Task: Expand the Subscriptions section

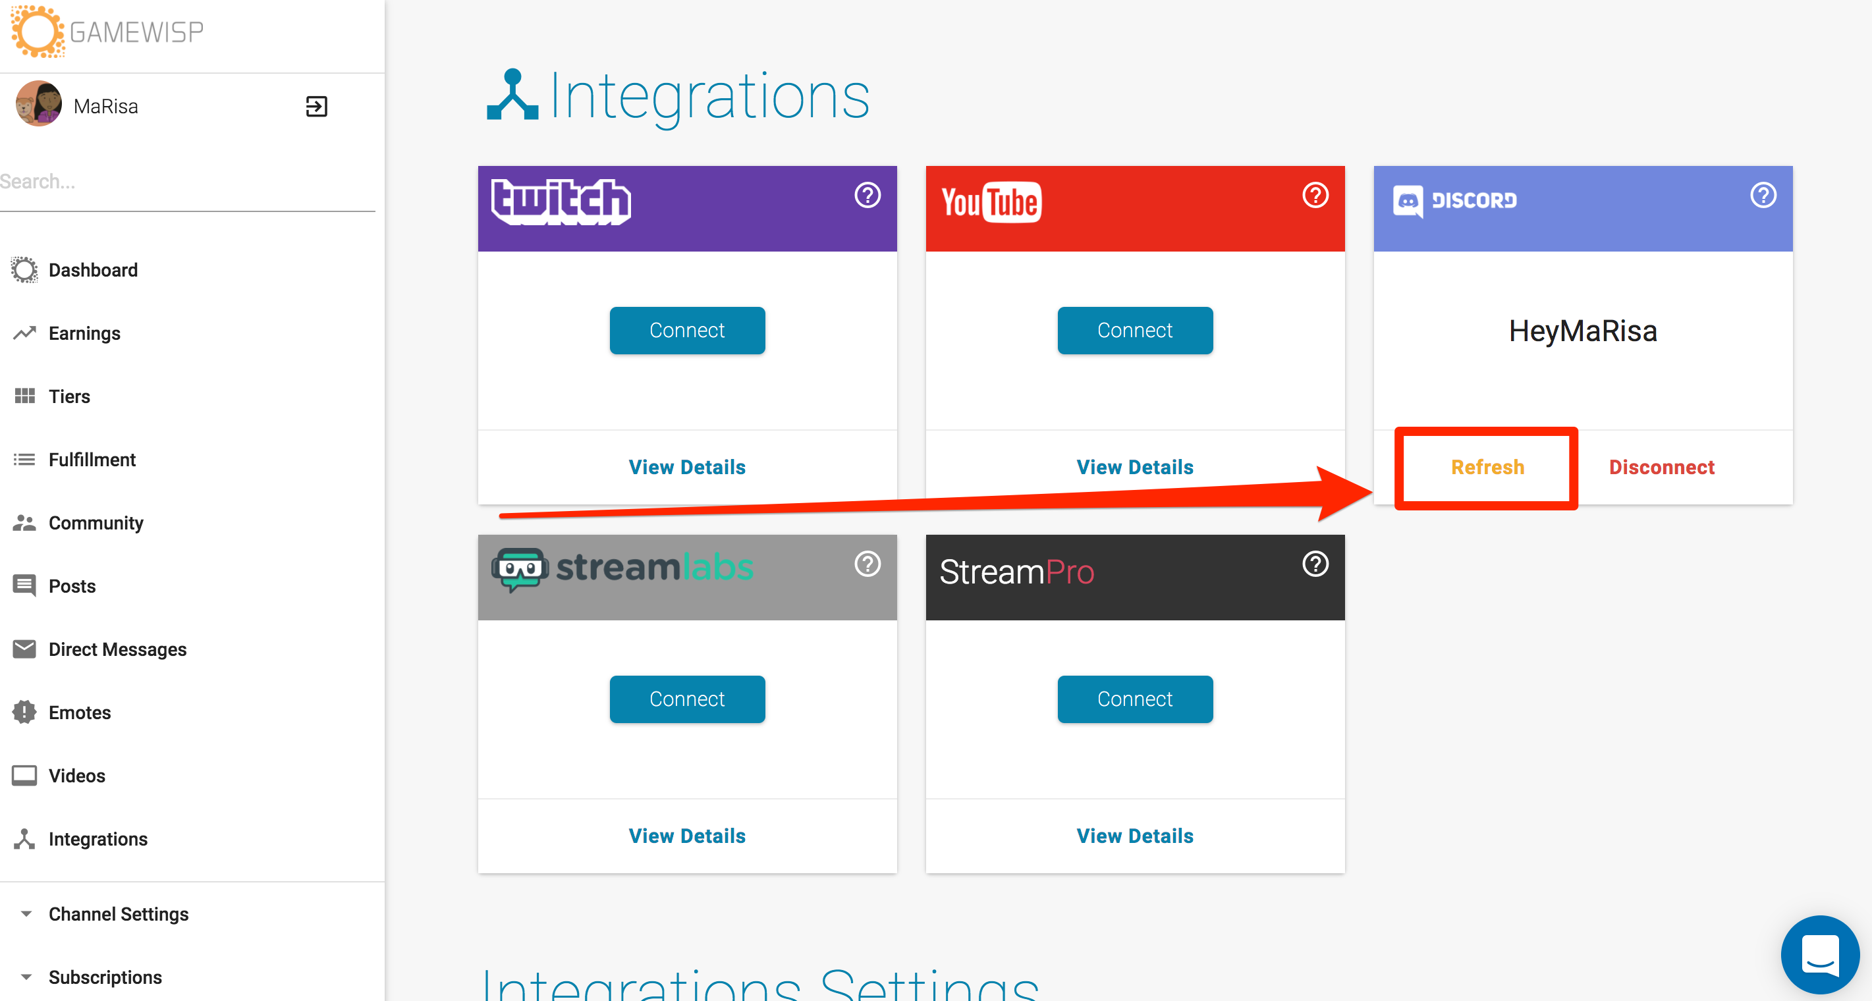Action: click(105, 977)
